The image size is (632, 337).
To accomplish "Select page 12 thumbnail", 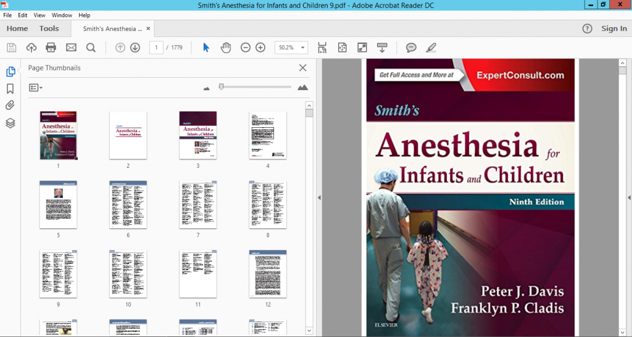I will [x=268, y=274].
